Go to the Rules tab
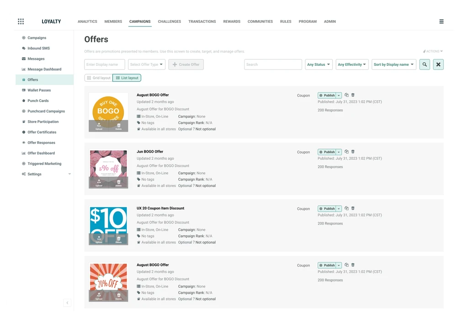 tap(286, 21)
